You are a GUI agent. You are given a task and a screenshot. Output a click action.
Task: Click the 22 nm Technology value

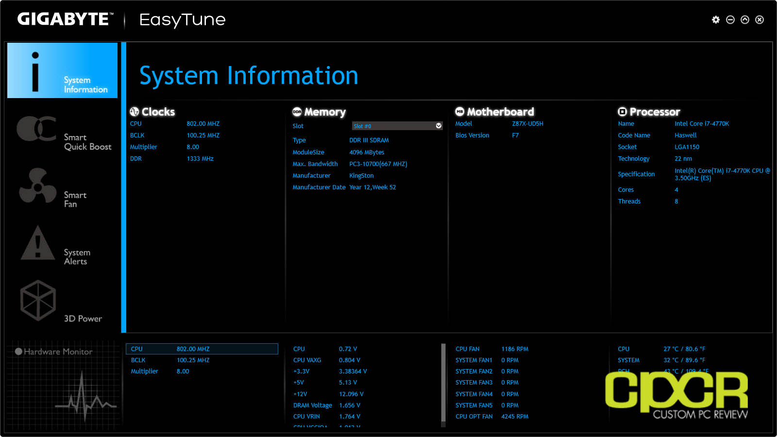point(683,159)
